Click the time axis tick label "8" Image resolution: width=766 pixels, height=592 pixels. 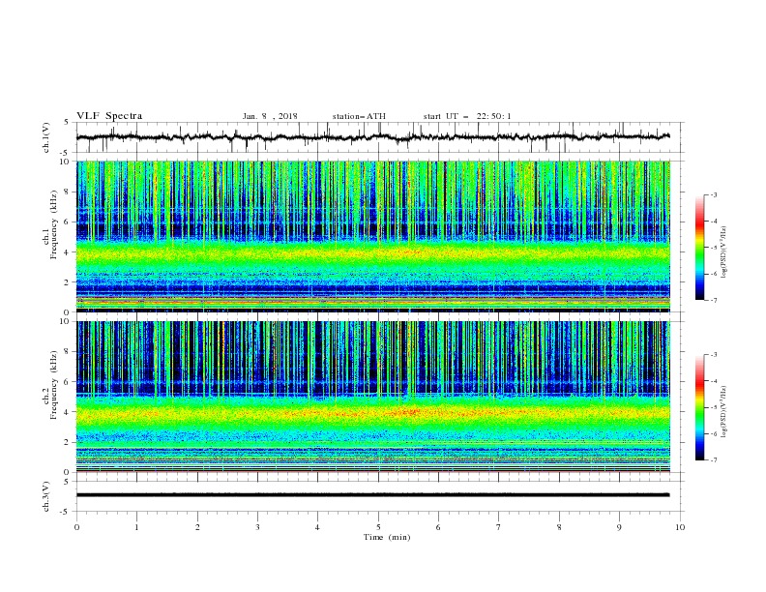click(559, 527)
